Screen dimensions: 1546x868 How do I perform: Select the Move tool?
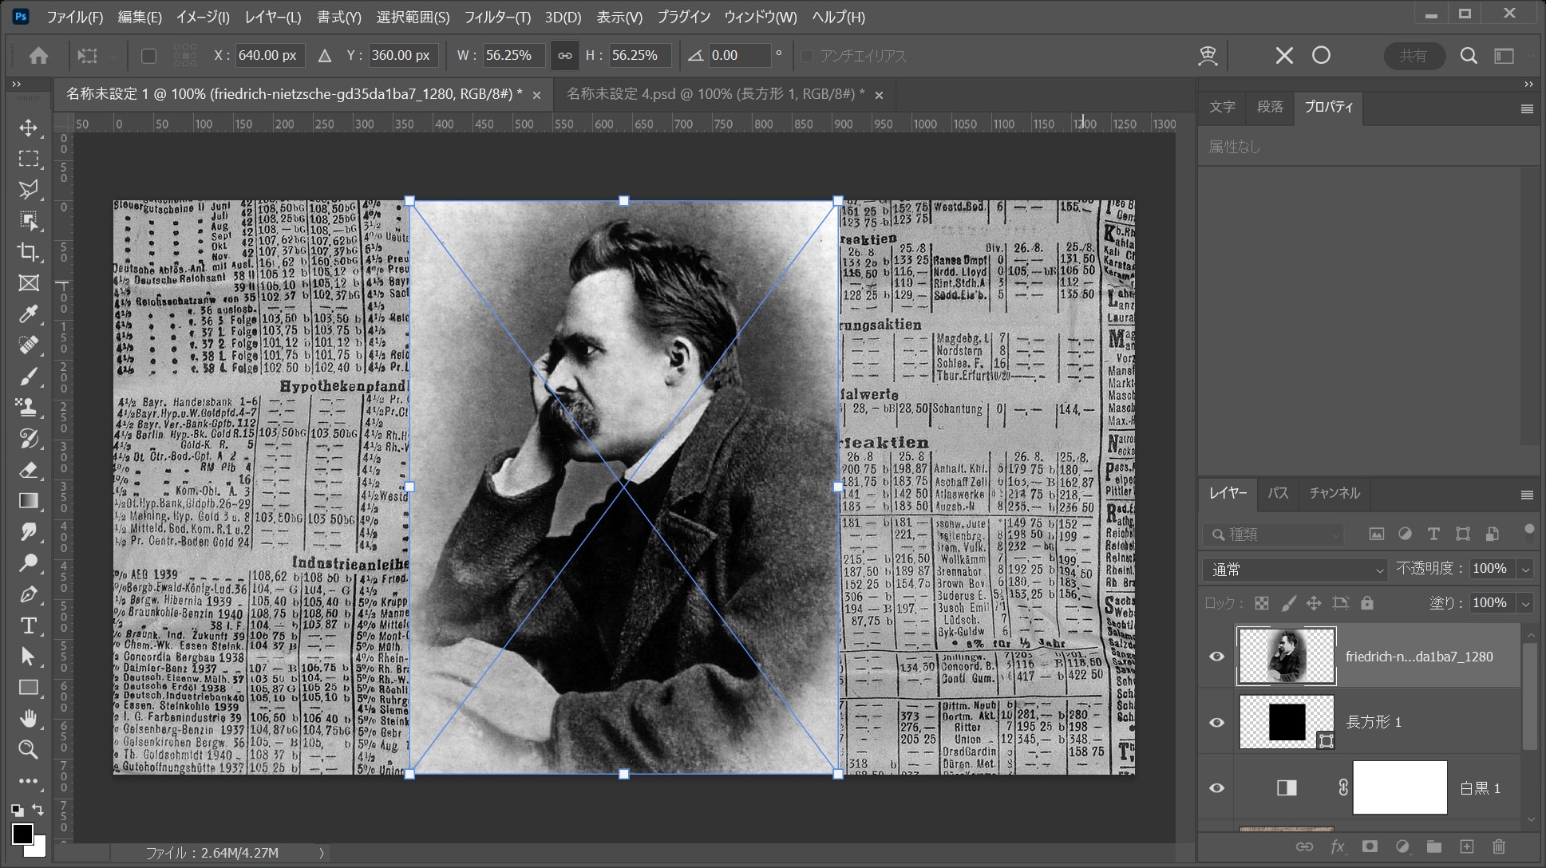(29, 128)
